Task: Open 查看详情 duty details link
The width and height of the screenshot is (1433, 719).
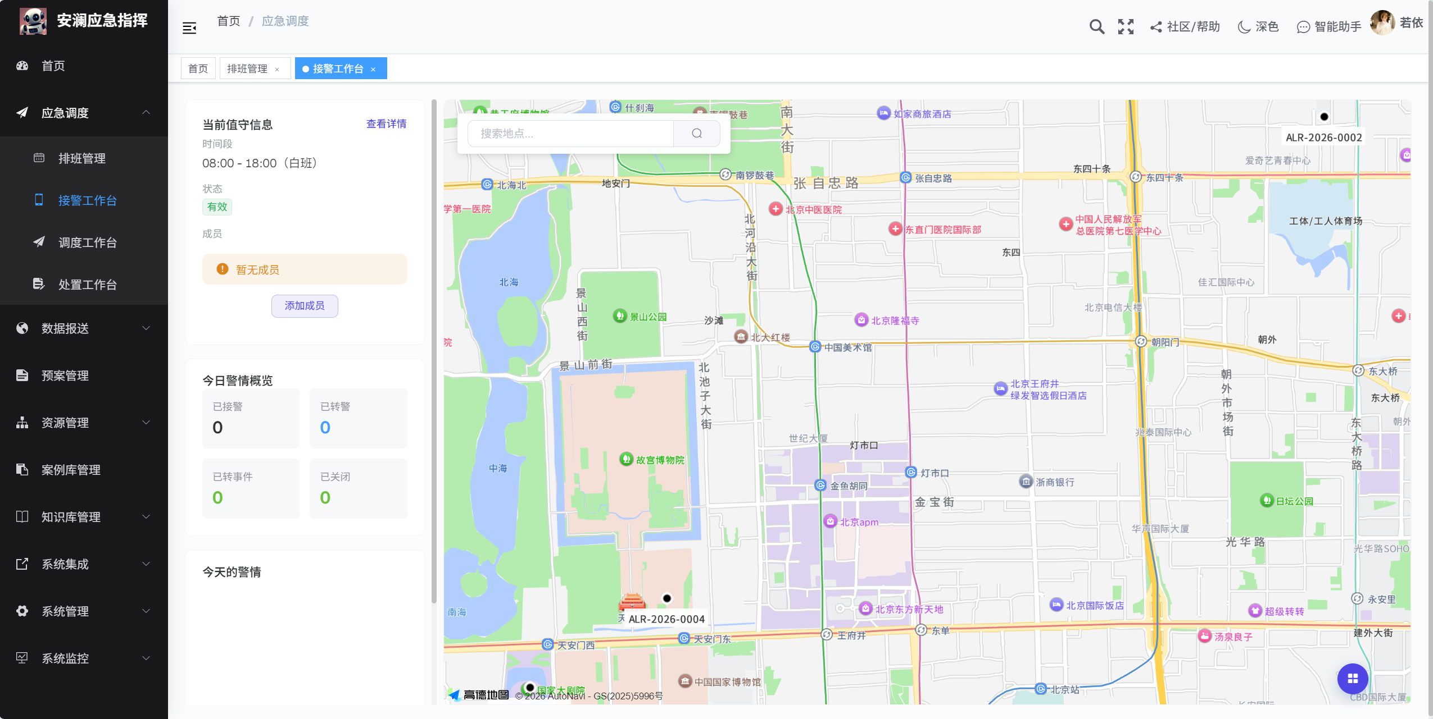Action: tap(386, 124)
